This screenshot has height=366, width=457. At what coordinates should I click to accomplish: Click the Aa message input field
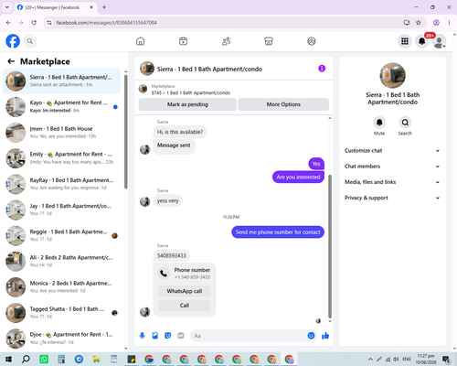point(249,336)
